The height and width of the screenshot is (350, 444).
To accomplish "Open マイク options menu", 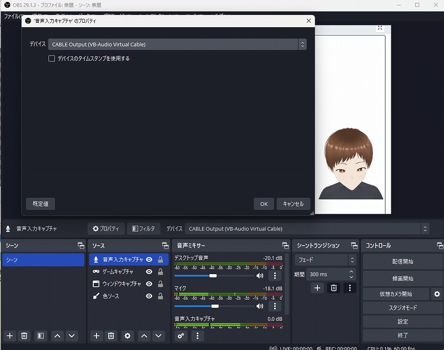I will [275, 306].
